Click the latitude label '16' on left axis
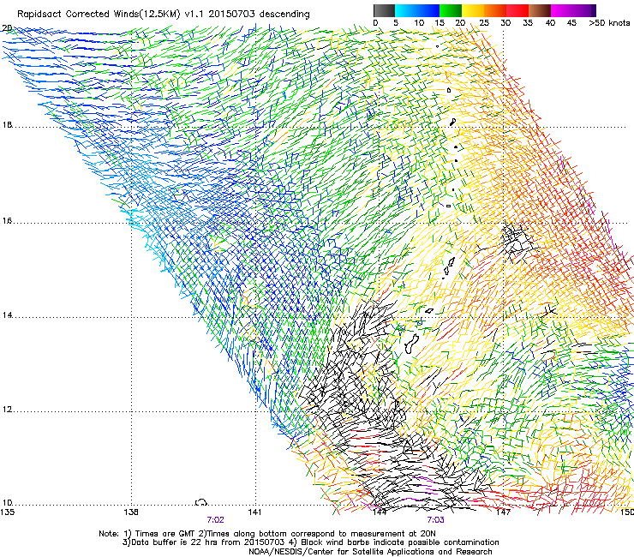 point(7,221)
